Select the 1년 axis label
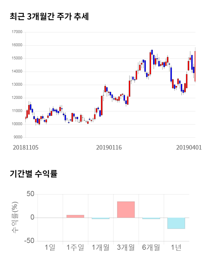 click(176, 247)
